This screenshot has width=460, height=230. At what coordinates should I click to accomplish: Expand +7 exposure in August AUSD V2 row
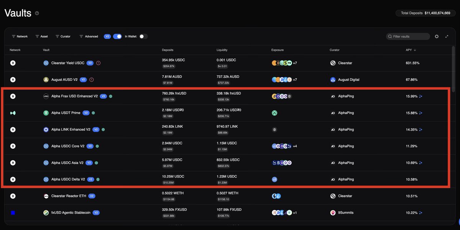(295, 80)
